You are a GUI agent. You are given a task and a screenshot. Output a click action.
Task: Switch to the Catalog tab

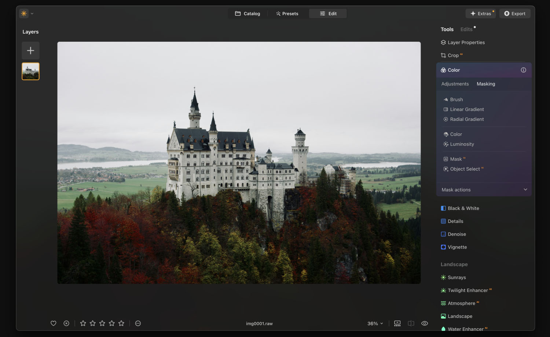click(x=247, y=14)
